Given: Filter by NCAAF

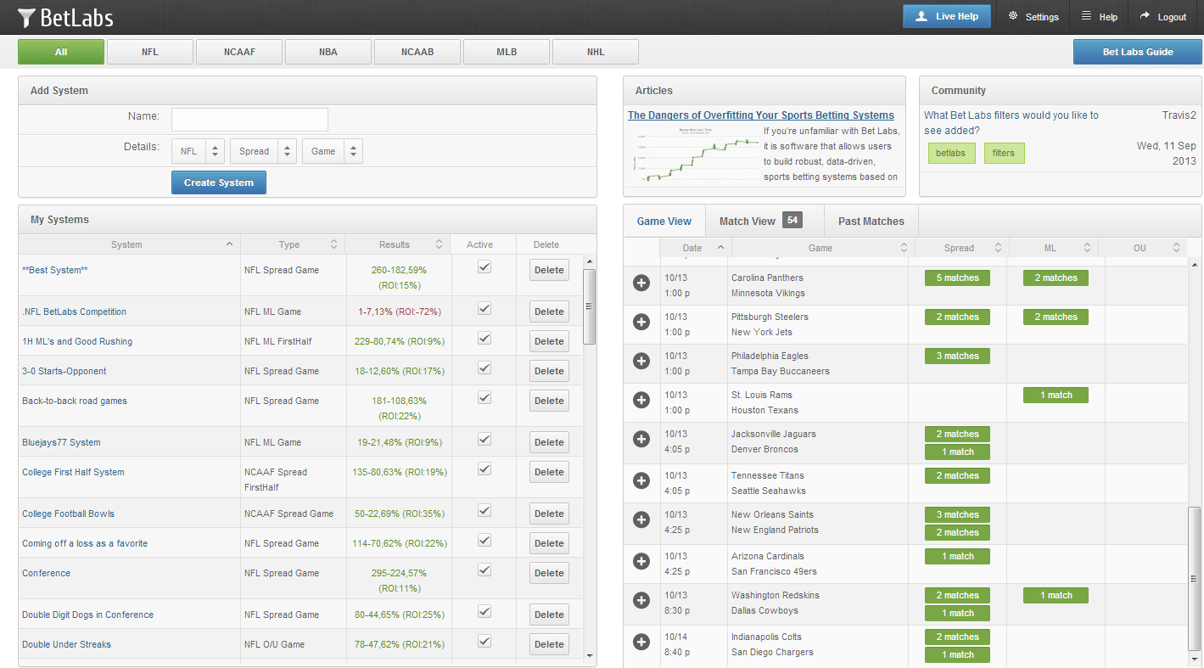Looking at the screenshot, I should 239,52.
